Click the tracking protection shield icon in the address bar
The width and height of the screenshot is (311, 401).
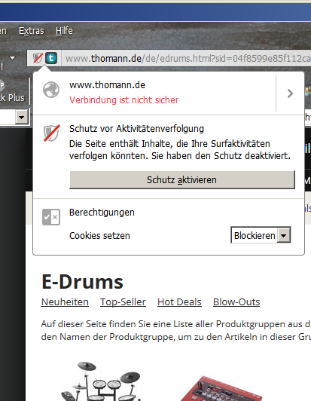[x=38, y=58]
